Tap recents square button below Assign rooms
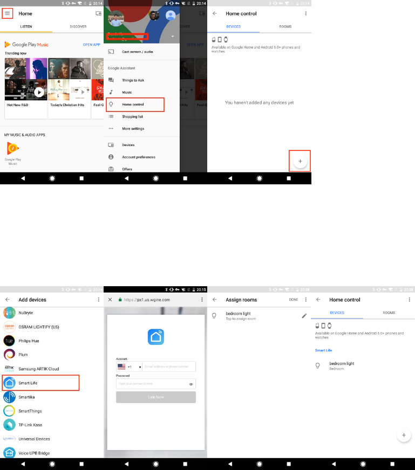Viewport: 415px width, 470px height. coord(289,464)
